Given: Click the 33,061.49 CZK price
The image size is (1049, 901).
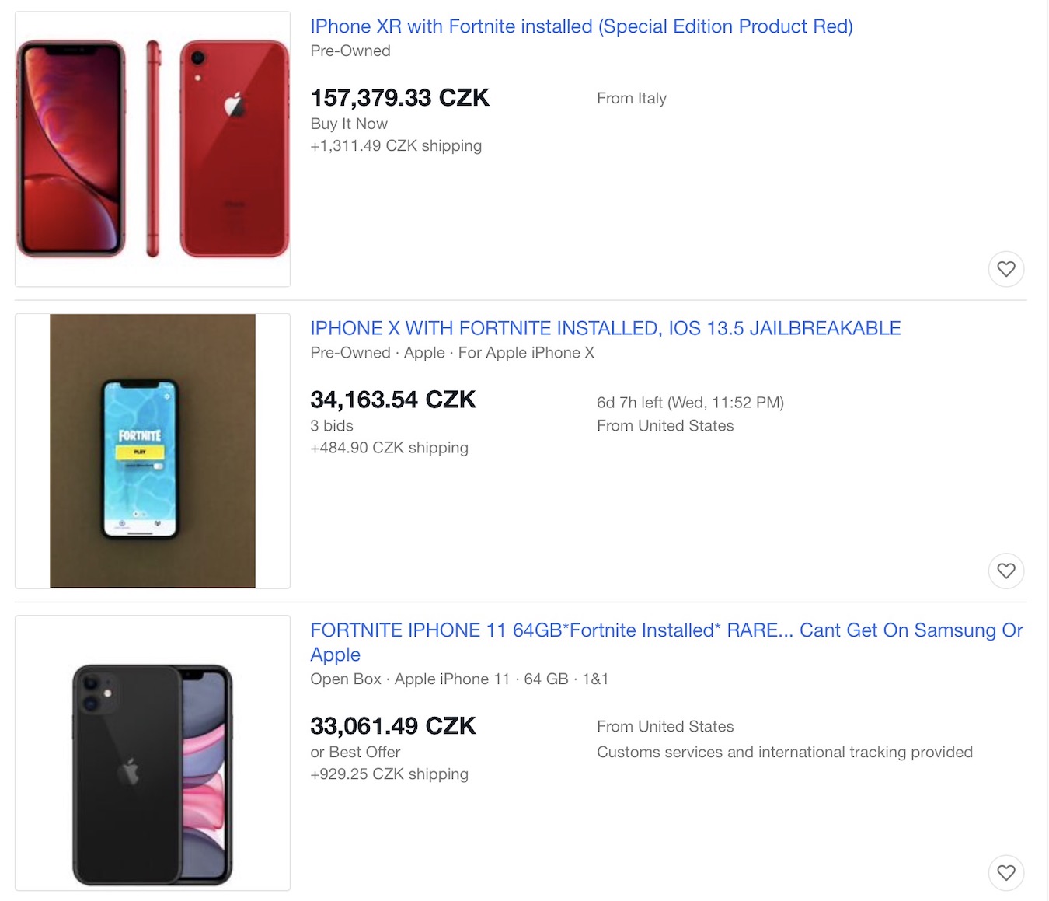Looking at the screenshot, I should 393,726.
